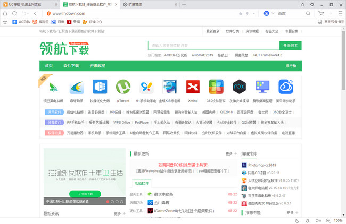This screenshot has width=346, height=224.
Task: Open the 91手机助手 icon
Action: coord(146,87)
